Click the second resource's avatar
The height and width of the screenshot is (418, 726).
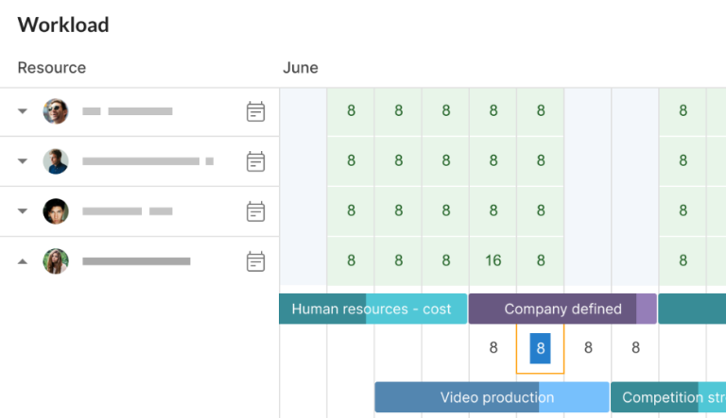pyautogui.click(x=56, y=161)
